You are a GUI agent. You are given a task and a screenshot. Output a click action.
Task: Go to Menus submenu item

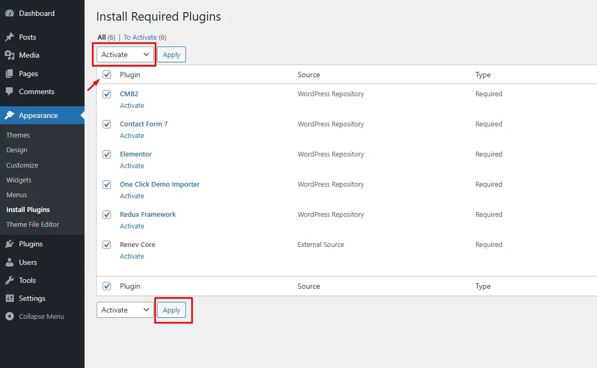[x=16, y=195]
